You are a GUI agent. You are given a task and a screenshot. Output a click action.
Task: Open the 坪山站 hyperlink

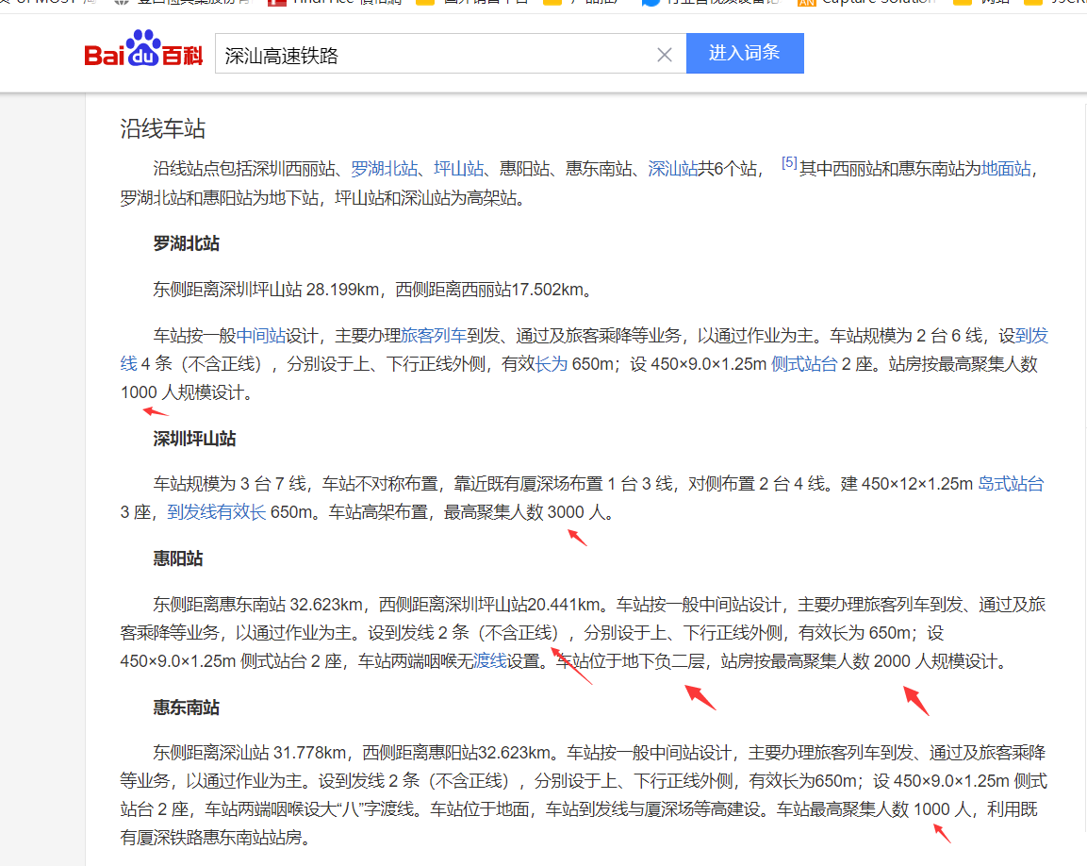click(458, 169)
